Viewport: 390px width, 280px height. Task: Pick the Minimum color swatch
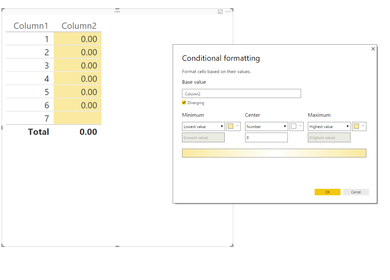click(233, 126)
